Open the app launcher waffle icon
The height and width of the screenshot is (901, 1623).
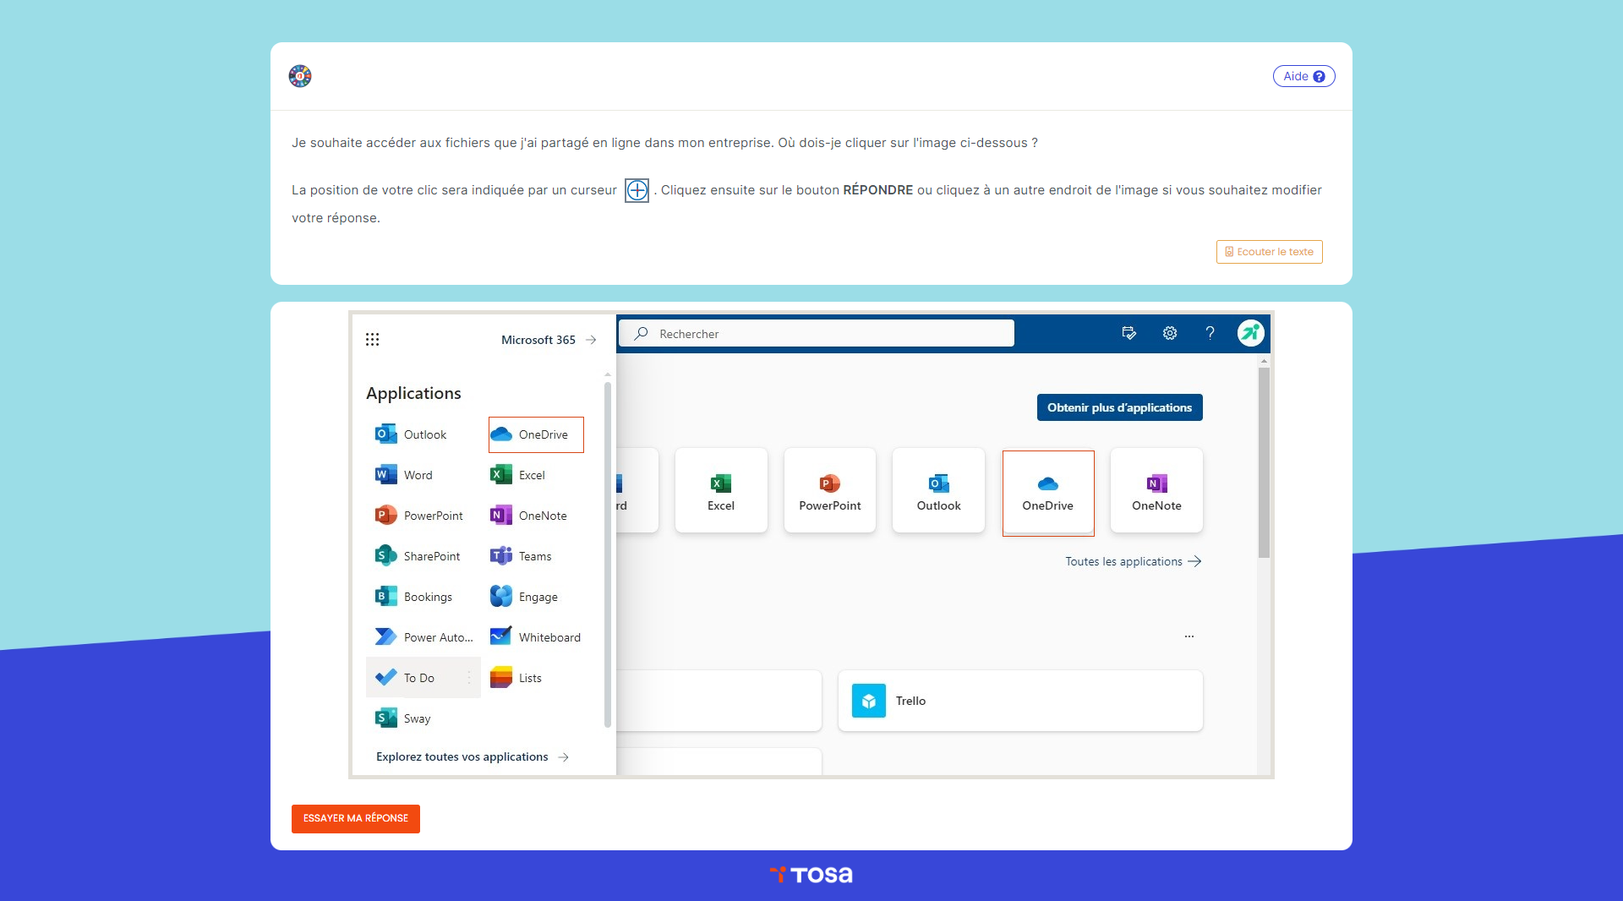(x=372, y=340)
